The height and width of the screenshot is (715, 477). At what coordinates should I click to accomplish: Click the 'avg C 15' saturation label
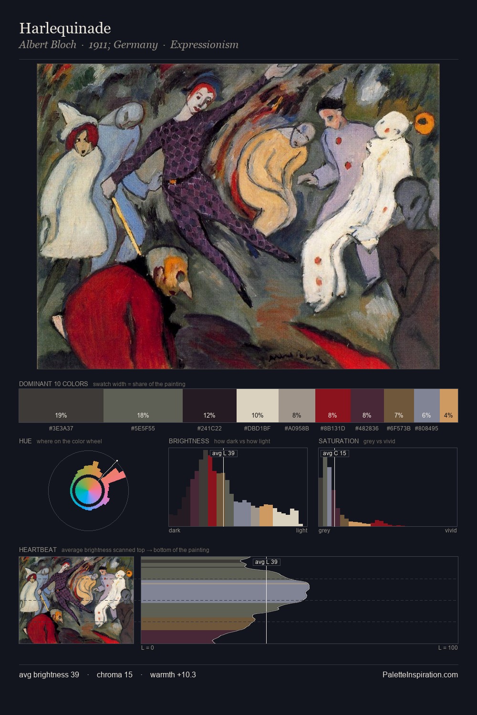(x=335, y=453)
